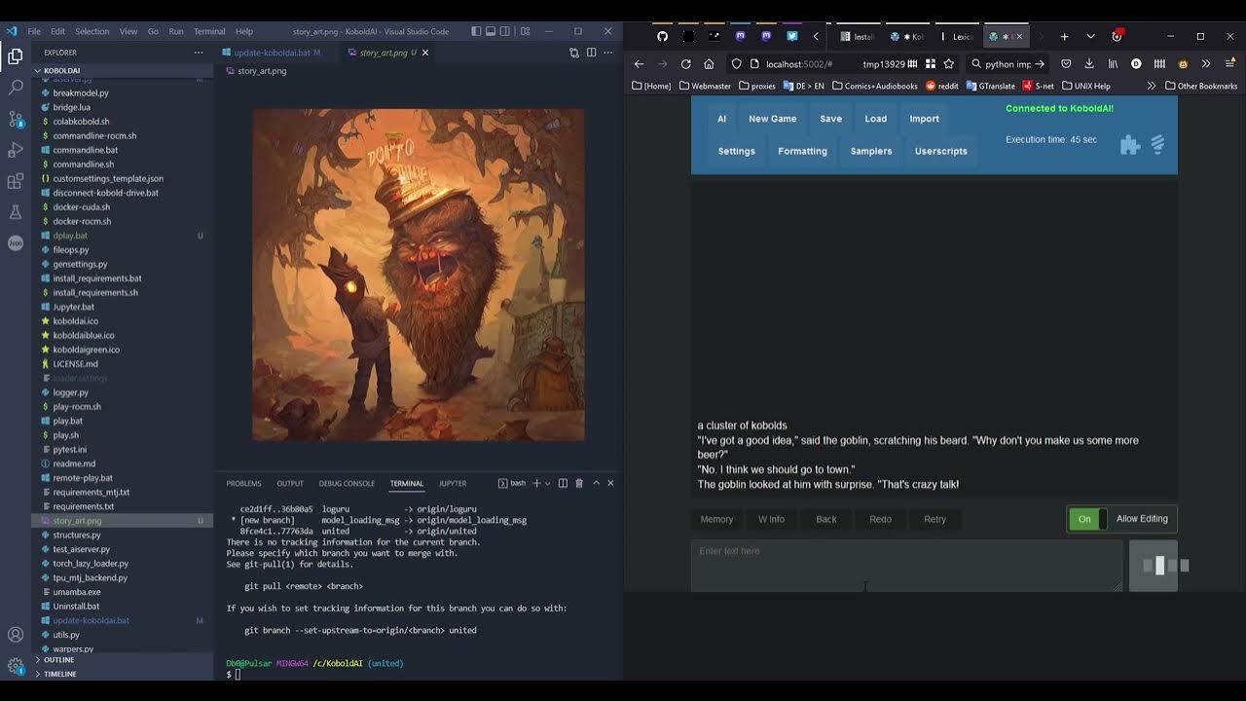Screen dimensions: 1246x701
Task: Kill the terminal with the trash icon
Action: point(579,483)
